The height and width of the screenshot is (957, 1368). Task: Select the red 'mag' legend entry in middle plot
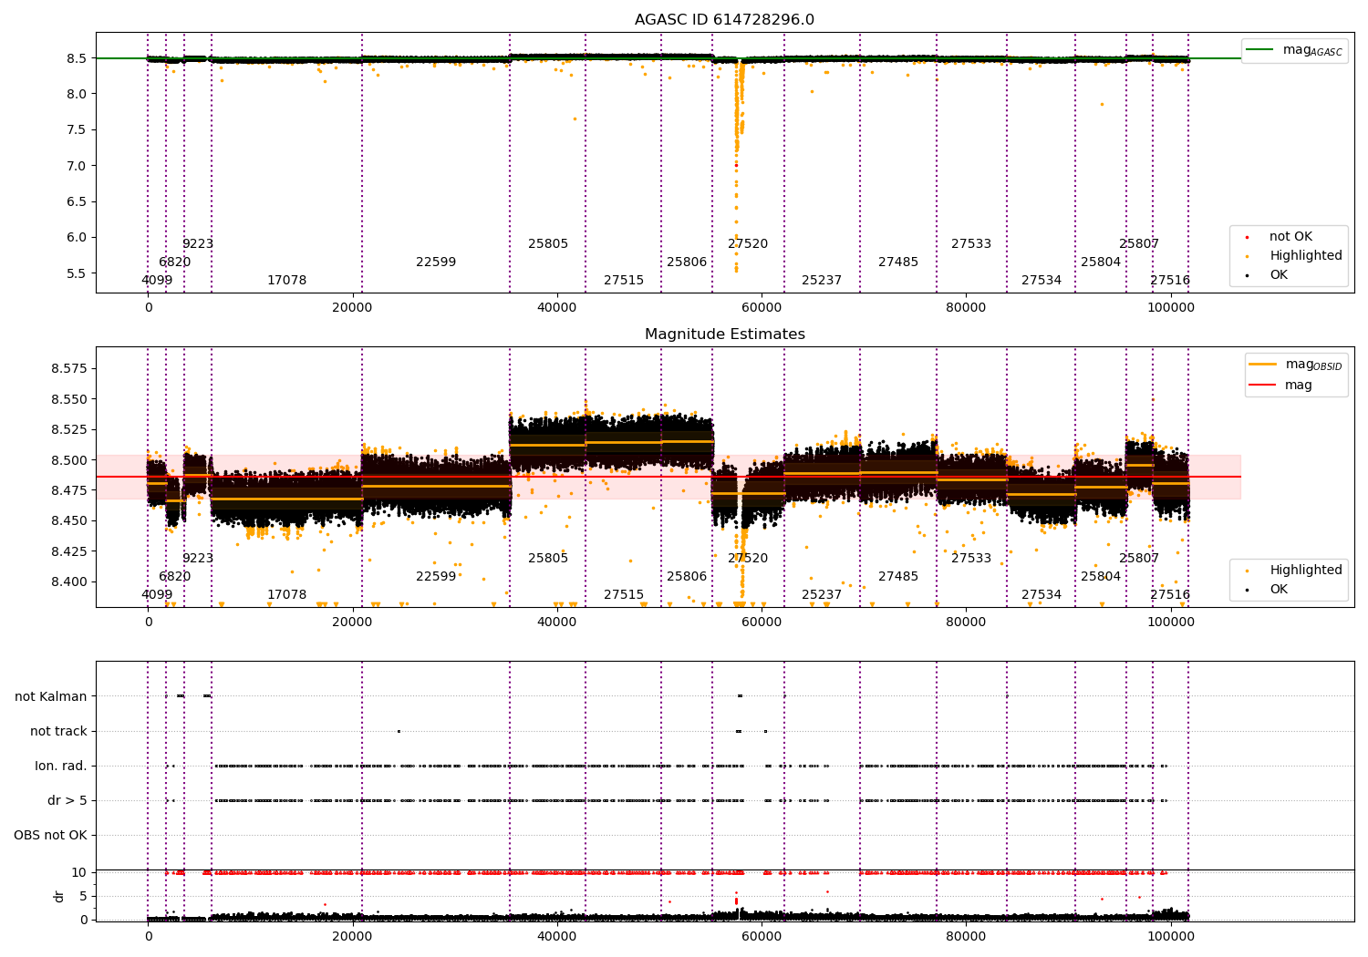[1280, 386]
